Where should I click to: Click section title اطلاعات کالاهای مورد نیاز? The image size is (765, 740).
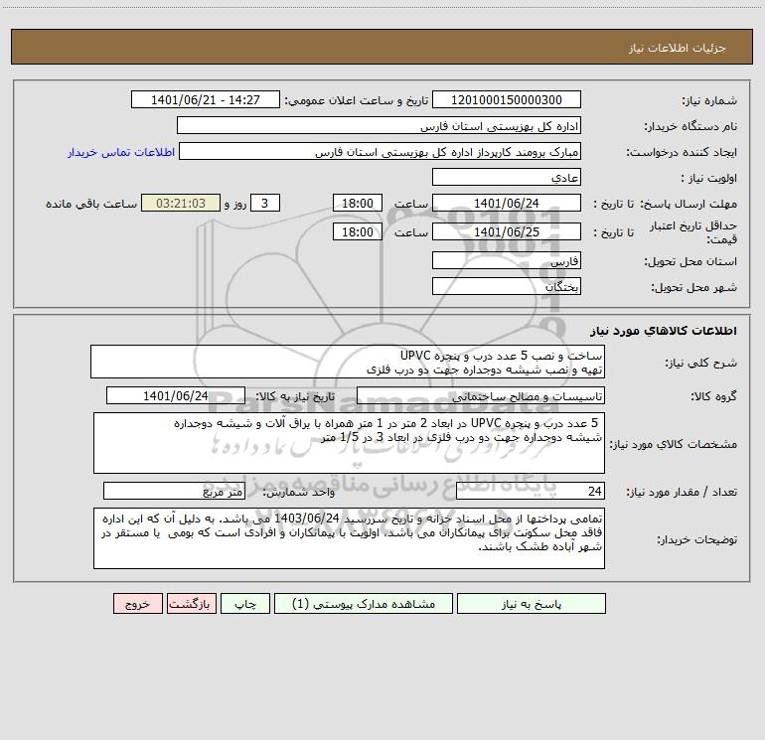point(663,331)
